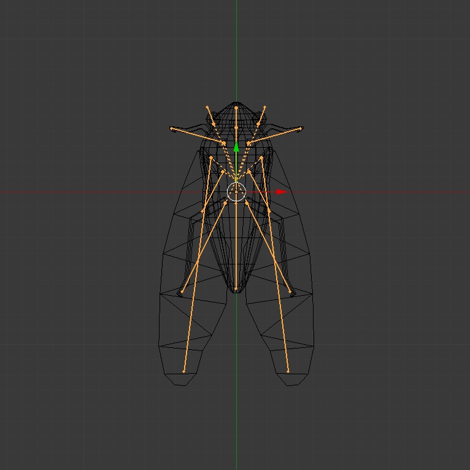Click the green Y-axis arrow of the transform gizmo

click(x=236, y=147)
